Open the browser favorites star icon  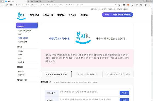137,5
